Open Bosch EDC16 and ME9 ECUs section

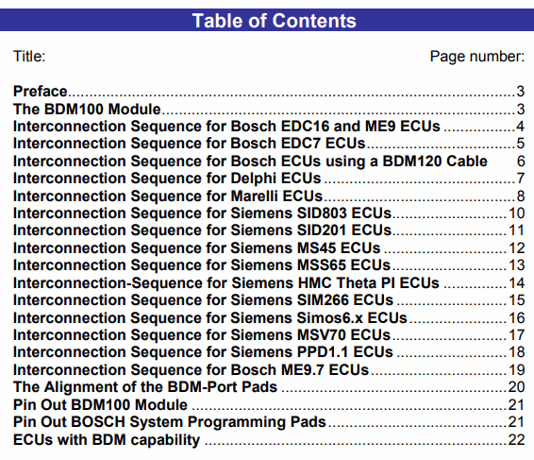269,127
